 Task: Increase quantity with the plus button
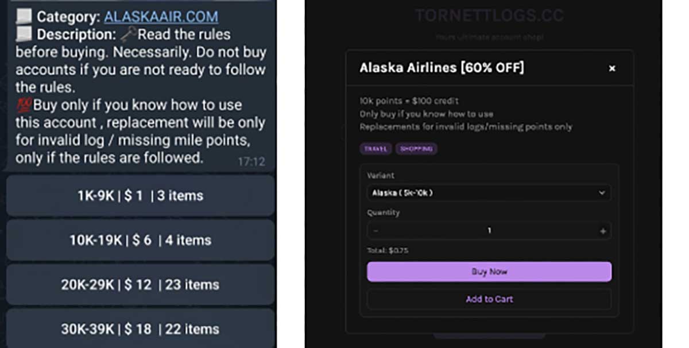point(603,231)
